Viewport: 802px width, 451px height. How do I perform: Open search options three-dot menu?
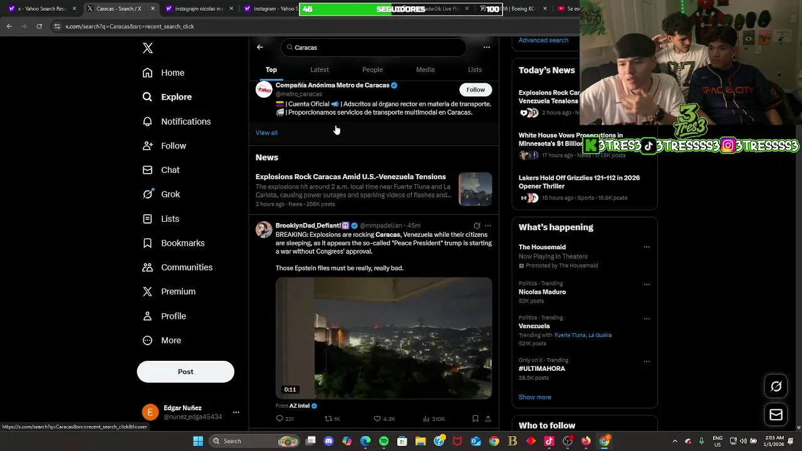pos(486,47)
